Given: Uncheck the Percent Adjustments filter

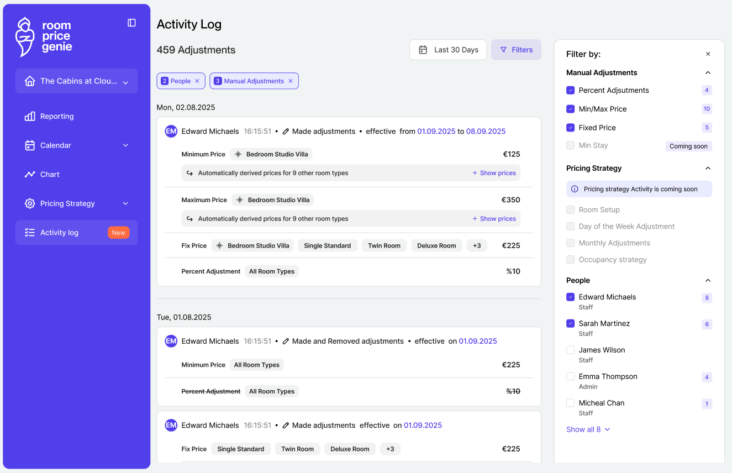Looking at the screenshot, I should click(x=571, y=90).
